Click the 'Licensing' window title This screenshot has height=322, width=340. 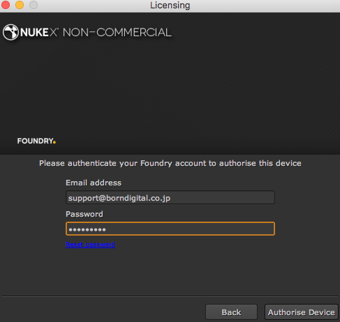pos(170,6)
